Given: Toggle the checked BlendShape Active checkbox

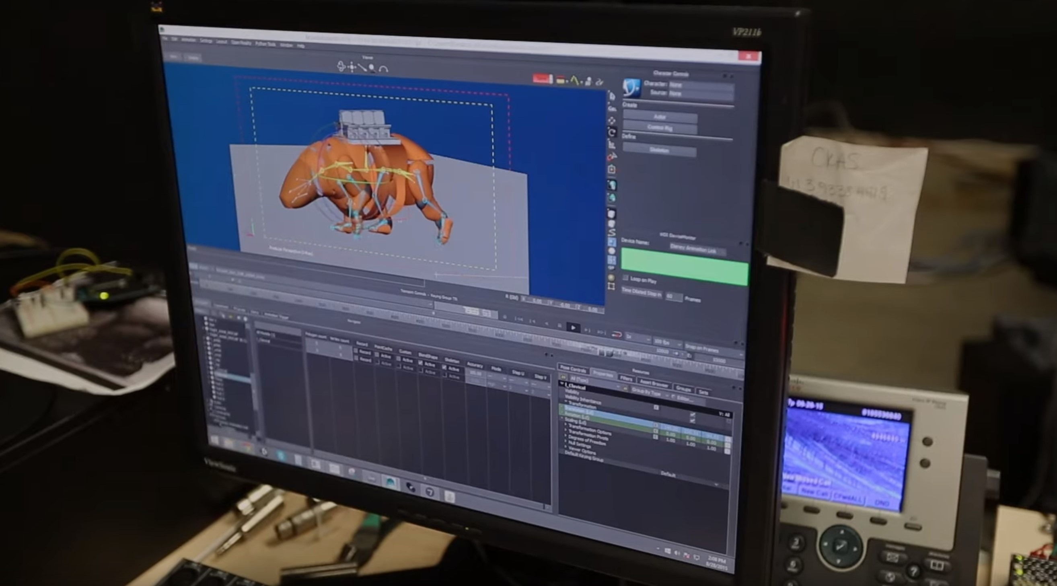Looking at the screenshot, I should point(421,363).
